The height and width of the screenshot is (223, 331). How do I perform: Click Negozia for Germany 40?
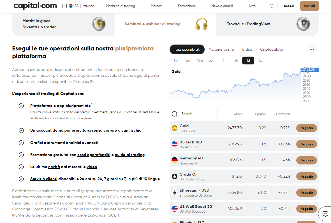pyautogui.click(x=307, y=160)
